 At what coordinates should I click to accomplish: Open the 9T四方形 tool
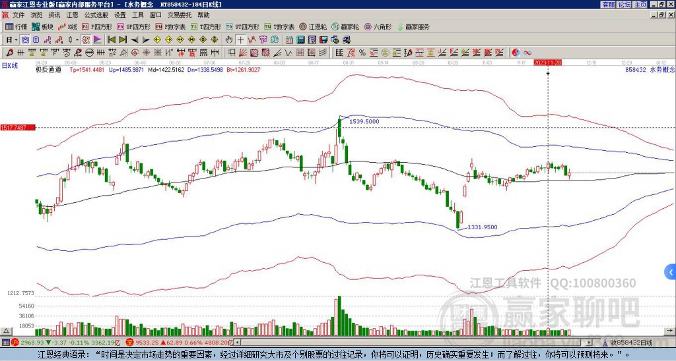242,26
